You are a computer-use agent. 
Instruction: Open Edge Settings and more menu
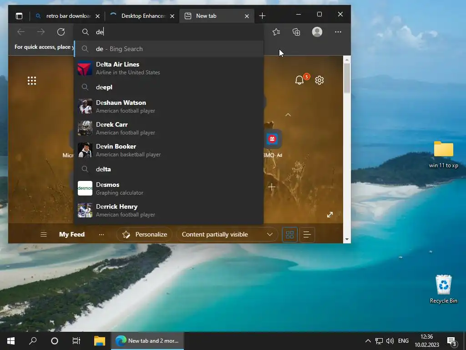click(x=338, y=32)
